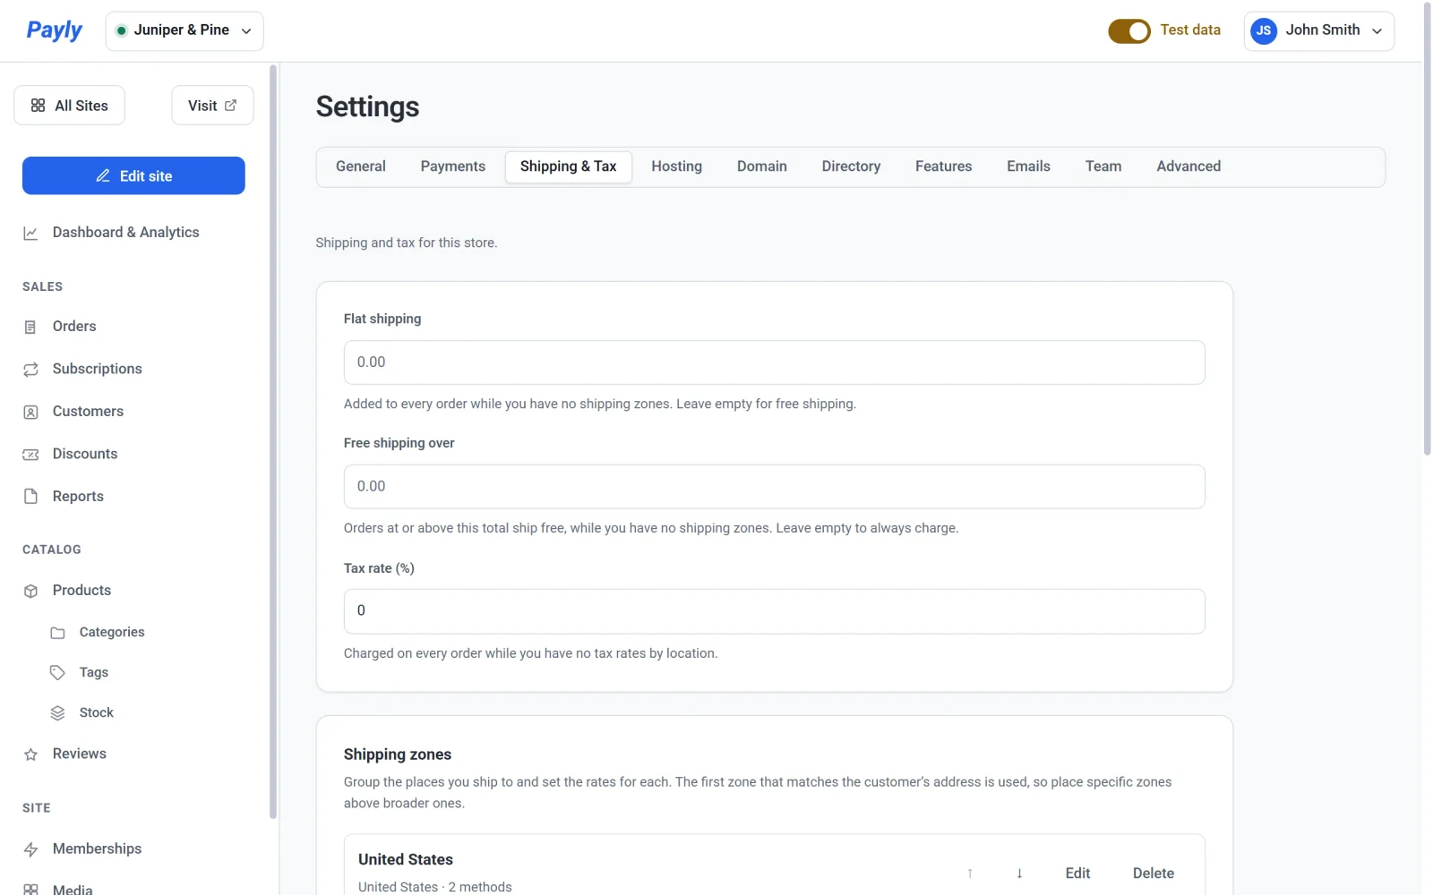This screenshot has width=1433, height=895.
Task: Open Categories under Products
Action: click(111, 633)
